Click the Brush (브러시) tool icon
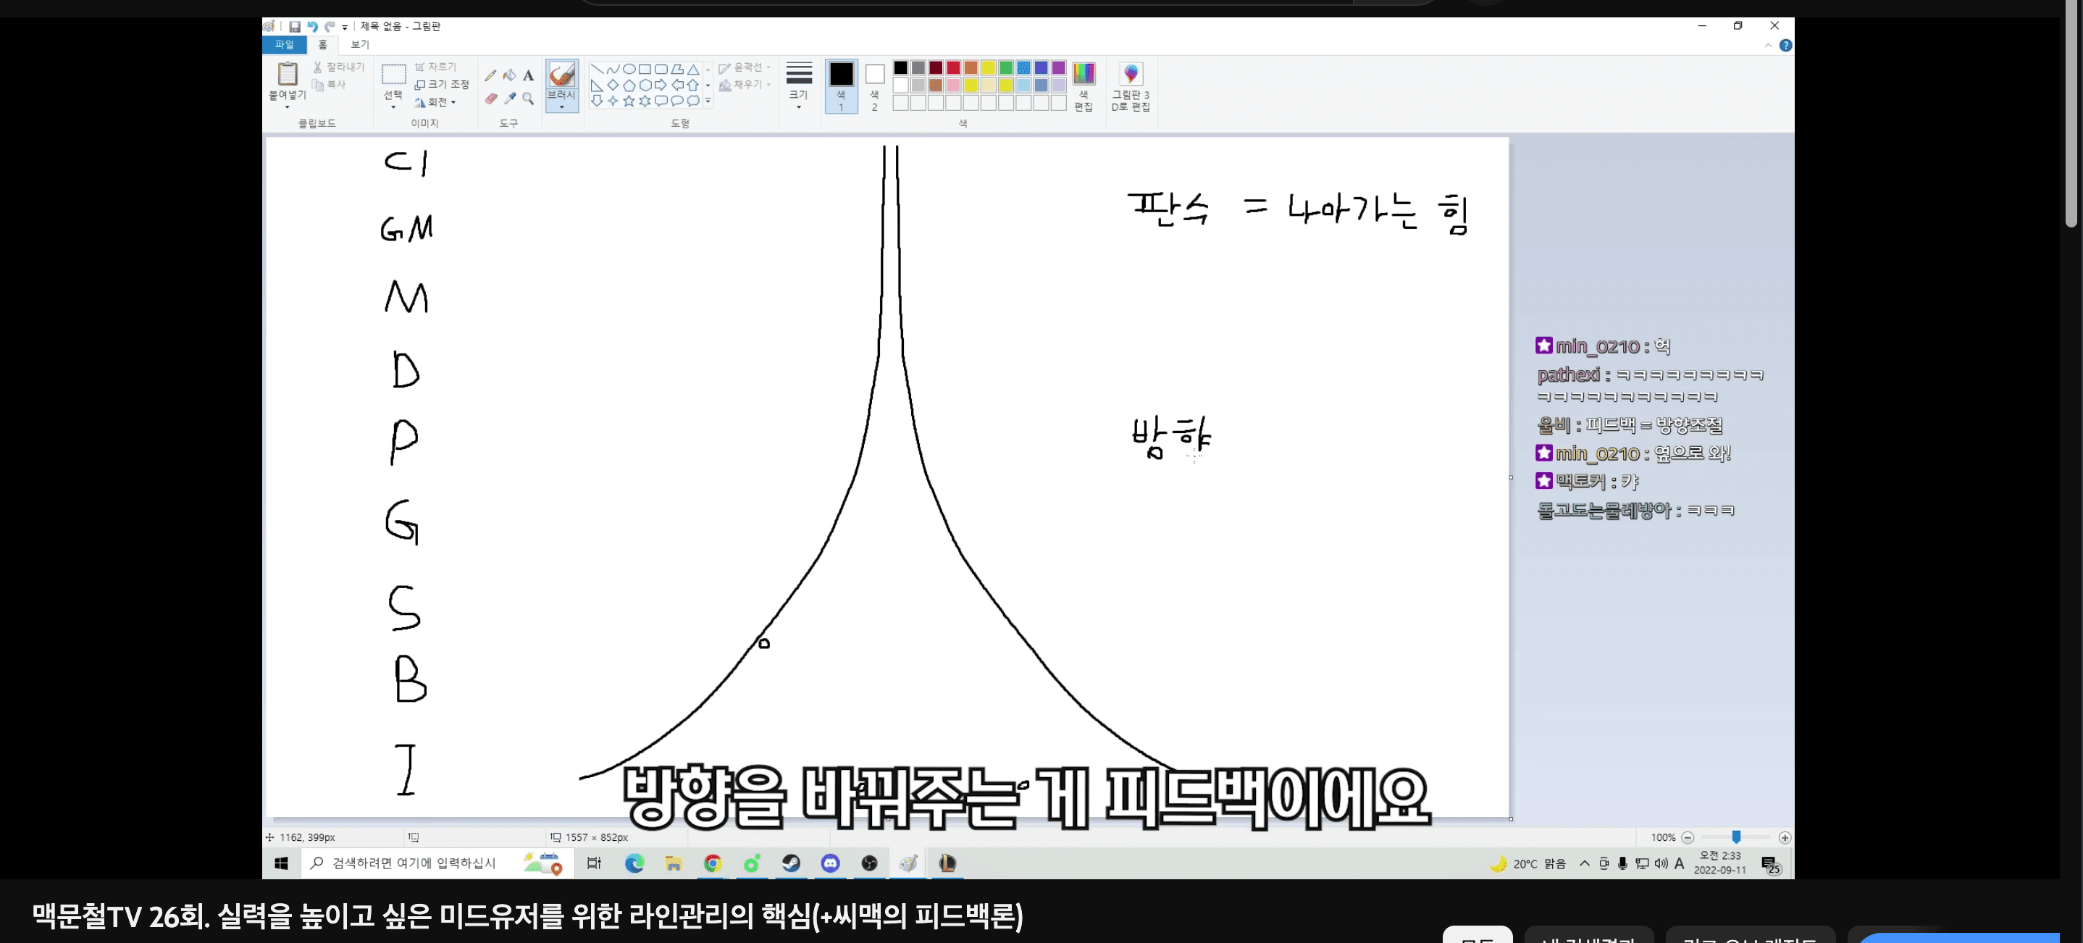Viewport: 2083px width, 943px height. (561, 75)
